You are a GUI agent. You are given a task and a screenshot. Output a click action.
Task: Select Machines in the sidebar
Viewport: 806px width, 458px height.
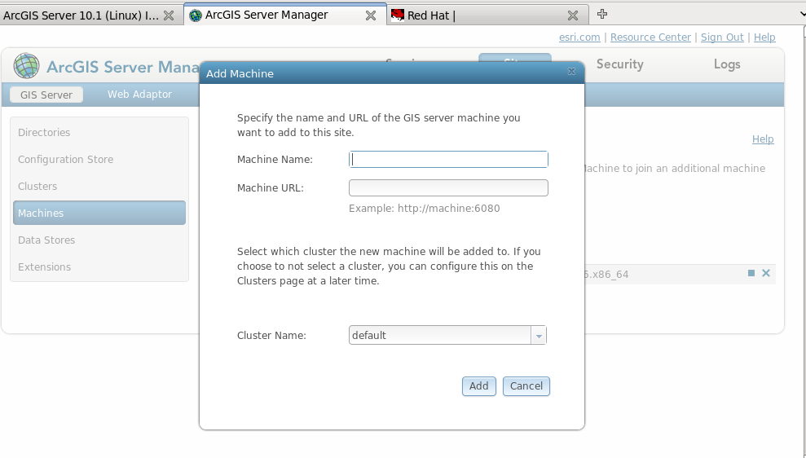(99, 213)
